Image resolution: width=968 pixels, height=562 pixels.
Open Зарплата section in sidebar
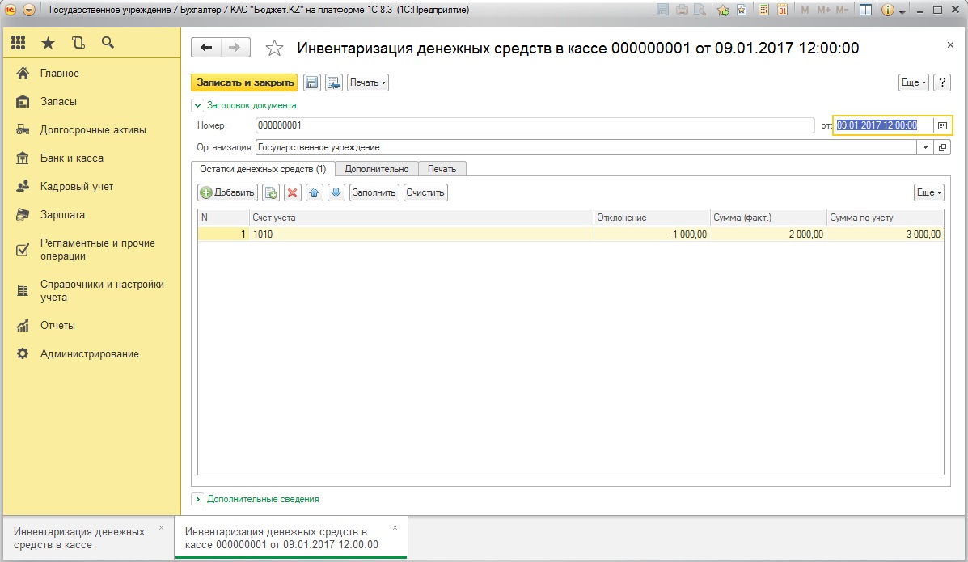[x=62, y=215]
